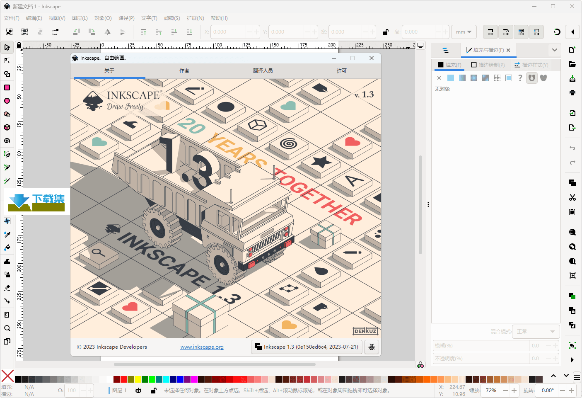This screenshot has height=398, width=582.
Task: Open the 路径(P) menu
Action: pyautogui.click(x=126, y=18)
